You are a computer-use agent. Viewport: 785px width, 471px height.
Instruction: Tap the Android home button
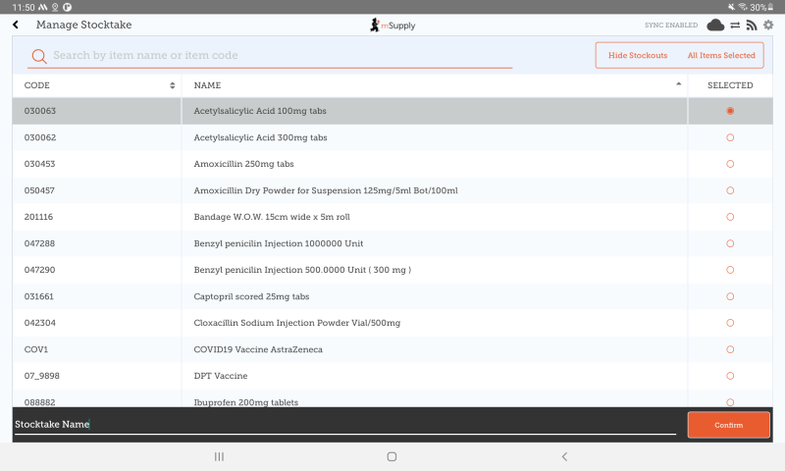(392, 456)
